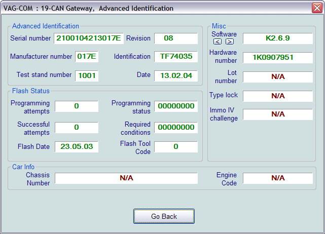Viewport: 325px width, 234px height.
Task: Click the Date field 13.02.04
Action: click(176, 75)
